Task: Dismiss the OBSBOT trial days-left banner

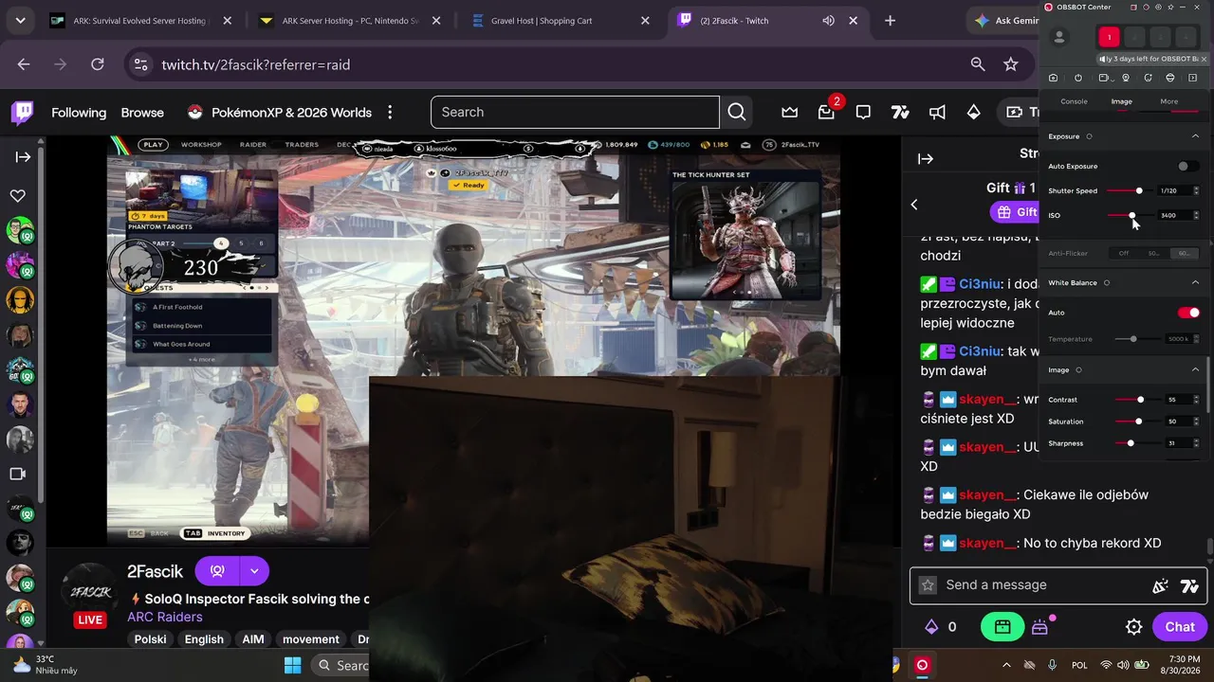Action: point(1204,59)
